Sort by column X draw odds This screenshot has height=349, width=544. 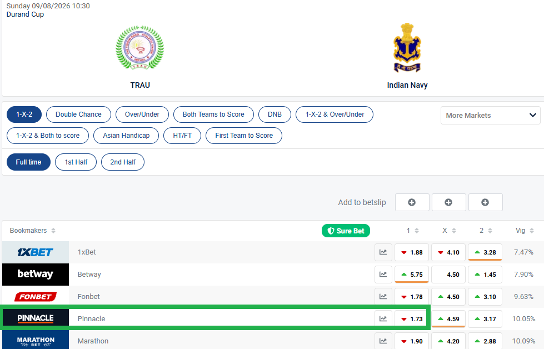(449, 231)
